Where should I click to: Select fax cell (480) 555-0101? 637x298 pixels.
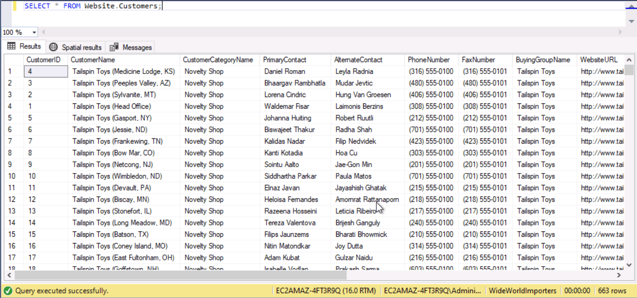485,83
